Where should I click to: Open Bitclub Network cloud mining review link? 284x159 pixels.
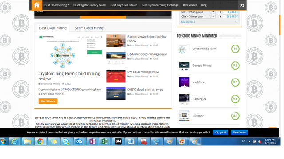[x=147, y=39]
